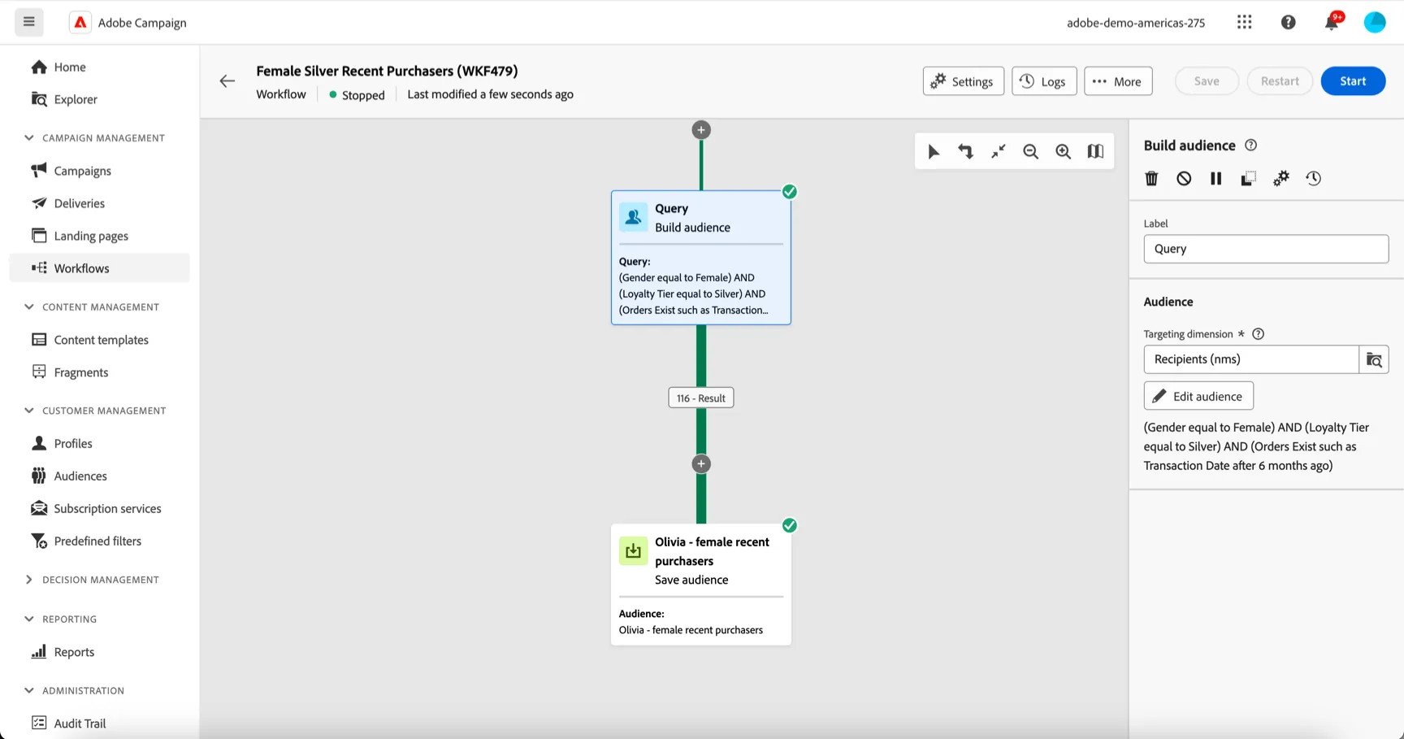Open the workflow Logs button in header
This screenshot has width=1404, height=739.
point(1044,81)
